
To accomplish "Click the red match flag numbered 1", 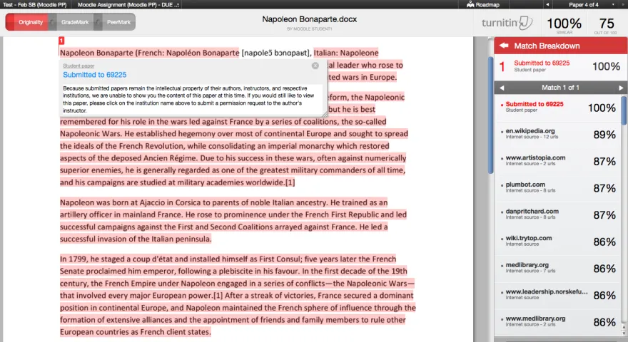I will (61, 41).
